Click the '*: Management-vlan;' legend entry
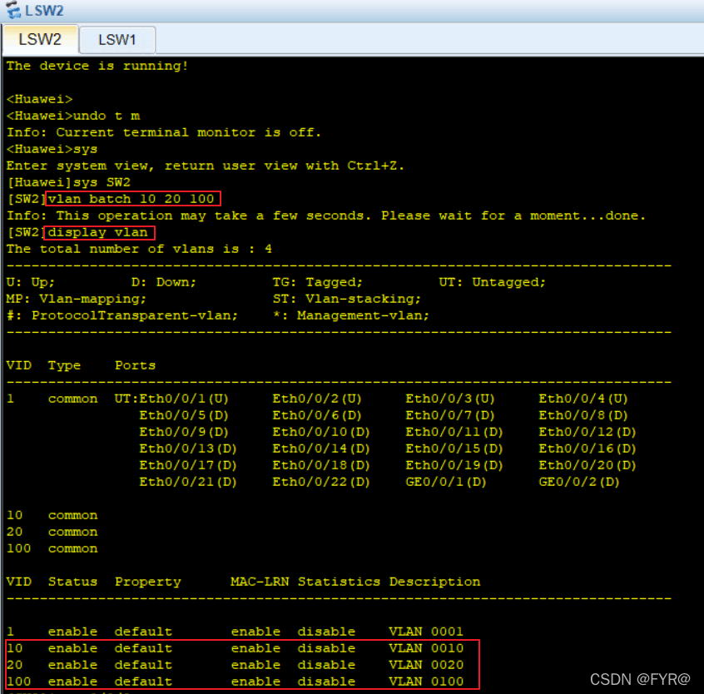 (351, 315)
